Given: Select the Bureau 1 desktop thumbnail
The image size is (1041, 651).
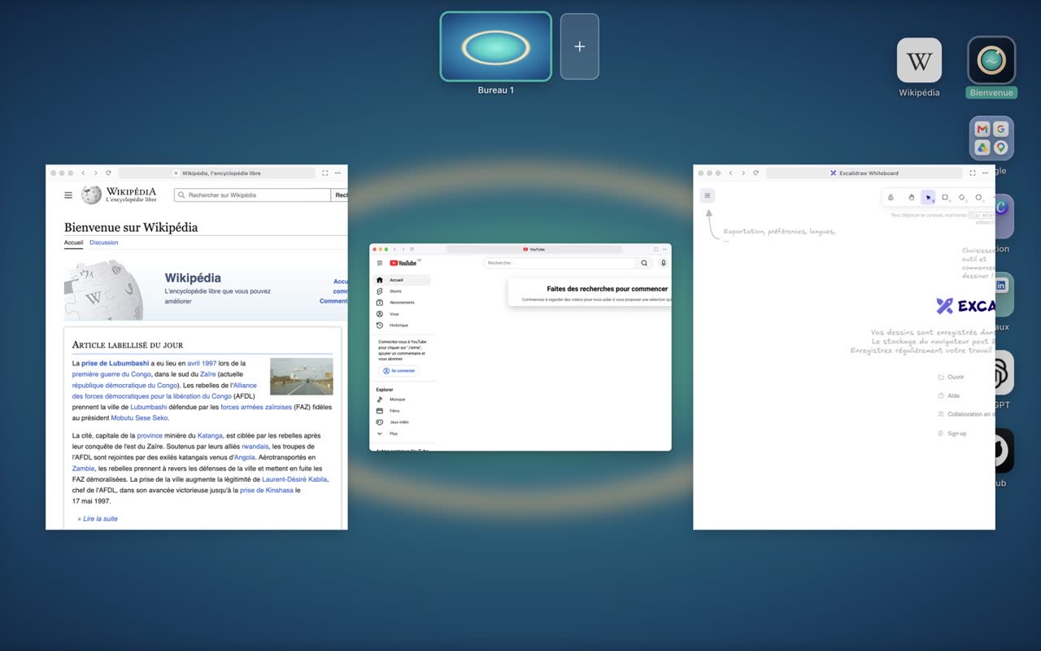Looking at the screenshot, I should pos(496,46).
